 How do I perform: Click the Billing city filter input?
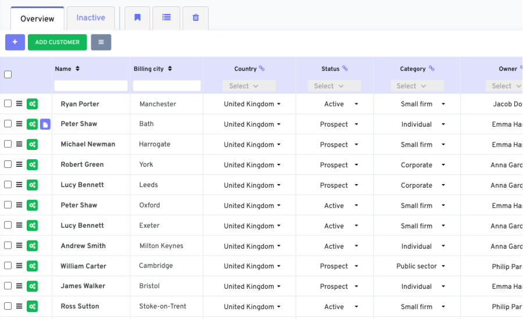pyautogui.click(x=167, y=86)
